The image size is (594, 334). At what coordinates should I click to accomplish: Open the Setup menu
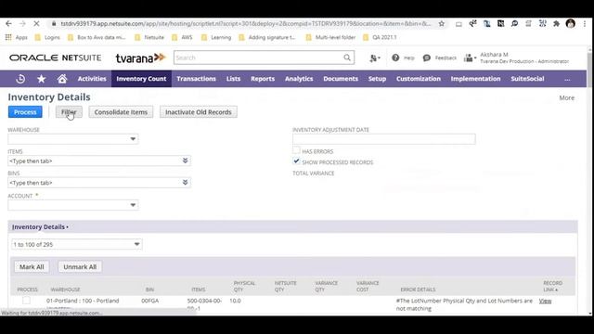377,79
